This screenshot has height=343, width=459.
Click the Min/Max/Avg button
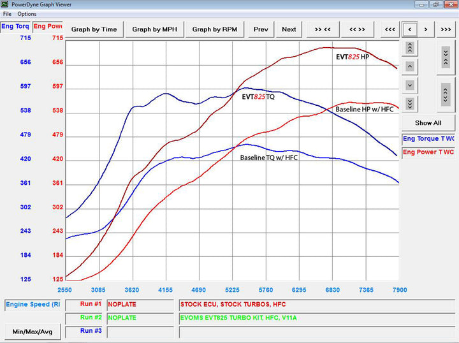click(33, 332)
